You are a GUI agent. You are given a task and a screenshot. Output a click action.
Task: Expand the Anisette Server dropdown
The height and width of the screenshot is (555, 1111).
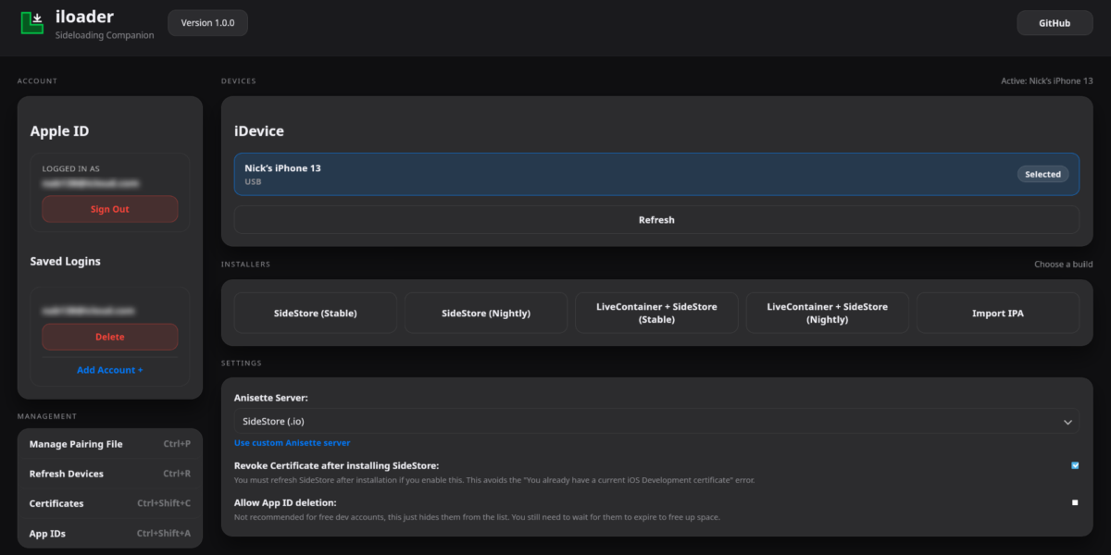[x=655, y=421]
